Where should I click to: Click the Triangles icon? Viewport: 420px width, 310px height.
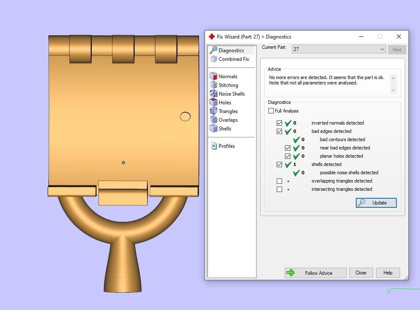(x=213, y=111)
